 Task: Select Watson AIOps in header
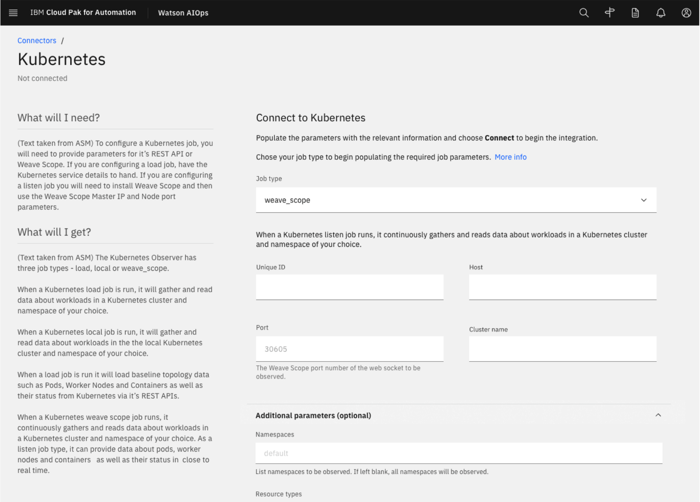(183, 13)
